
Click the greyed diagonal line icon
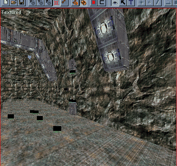click(158, 2)
